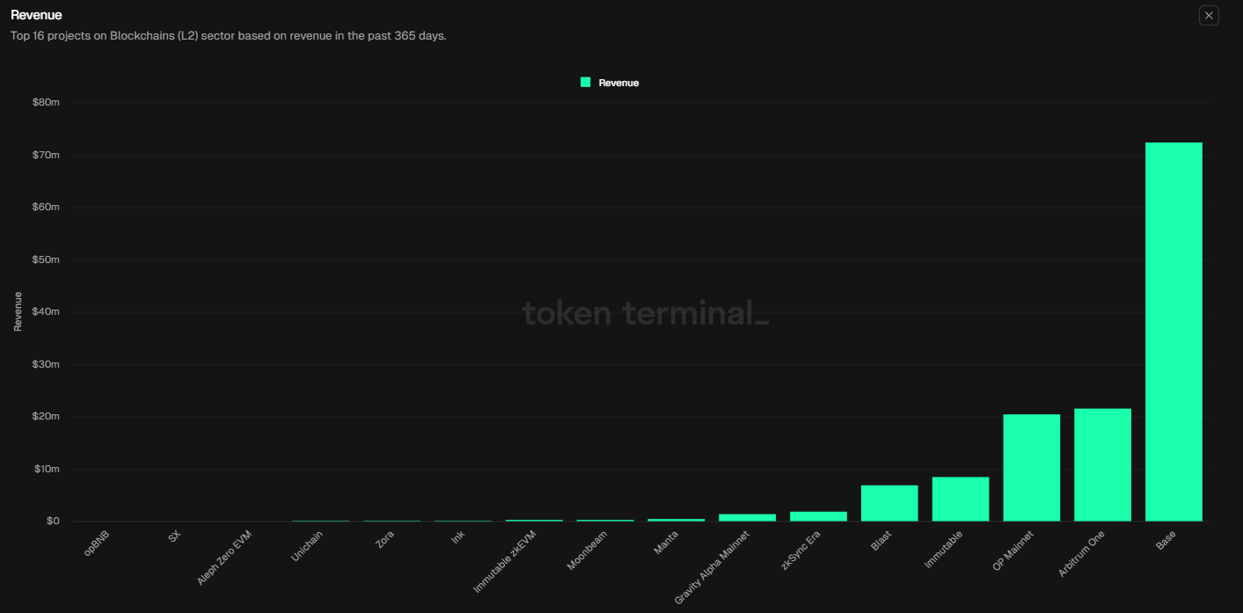This screenshot has width=1243, height=613.
Task: Select the Blast revenue bar
Action: (890, 501)
